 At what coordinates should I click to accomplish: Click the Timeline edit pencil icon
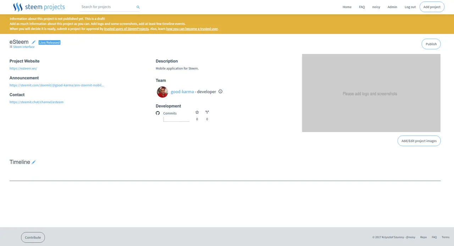(x=34, y=162)
